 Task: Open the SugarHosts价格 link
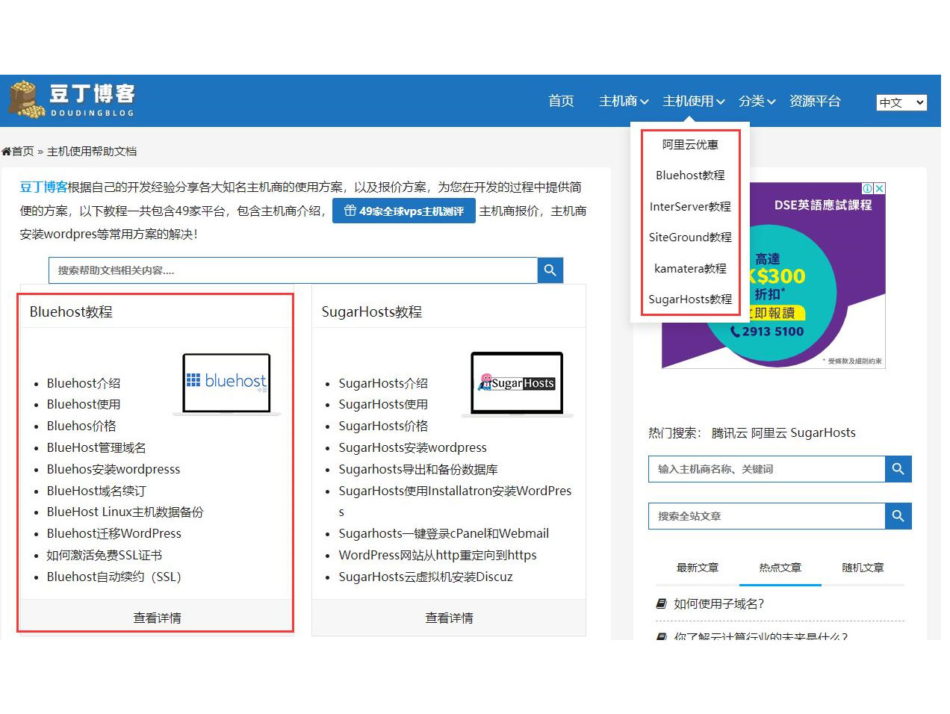[x=383, y=426]
